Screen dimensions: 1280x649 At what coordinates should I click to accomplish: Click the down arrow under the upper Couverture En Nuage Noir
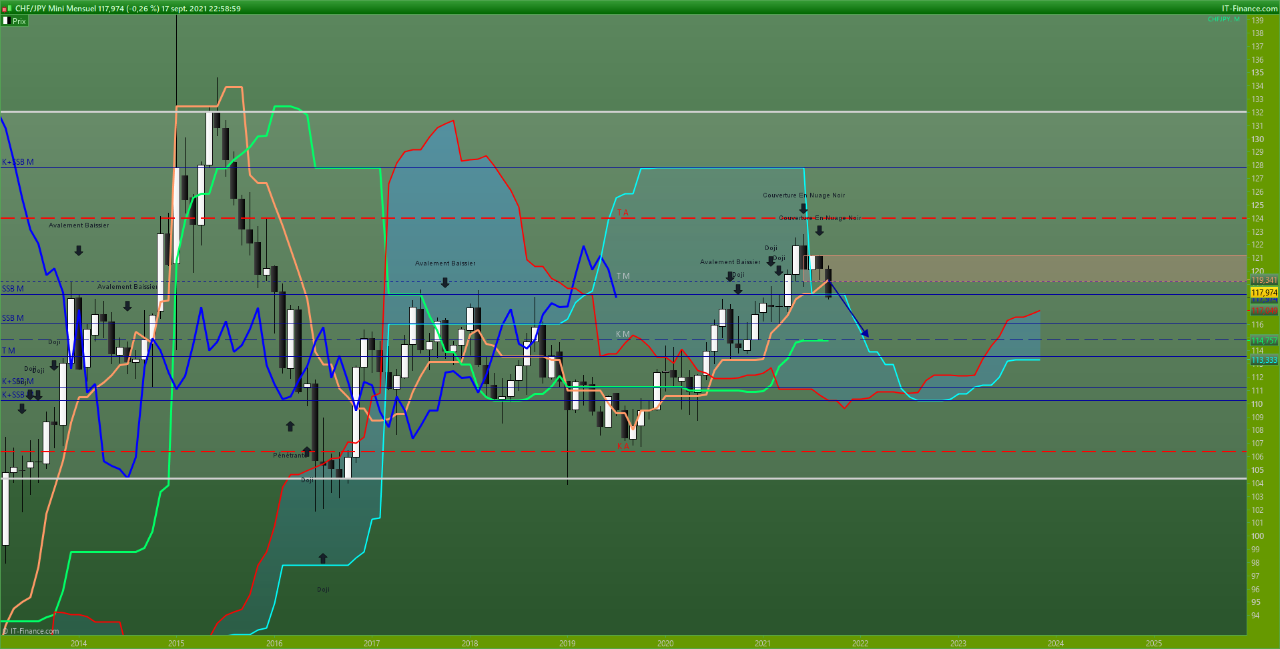click(804, 209)
